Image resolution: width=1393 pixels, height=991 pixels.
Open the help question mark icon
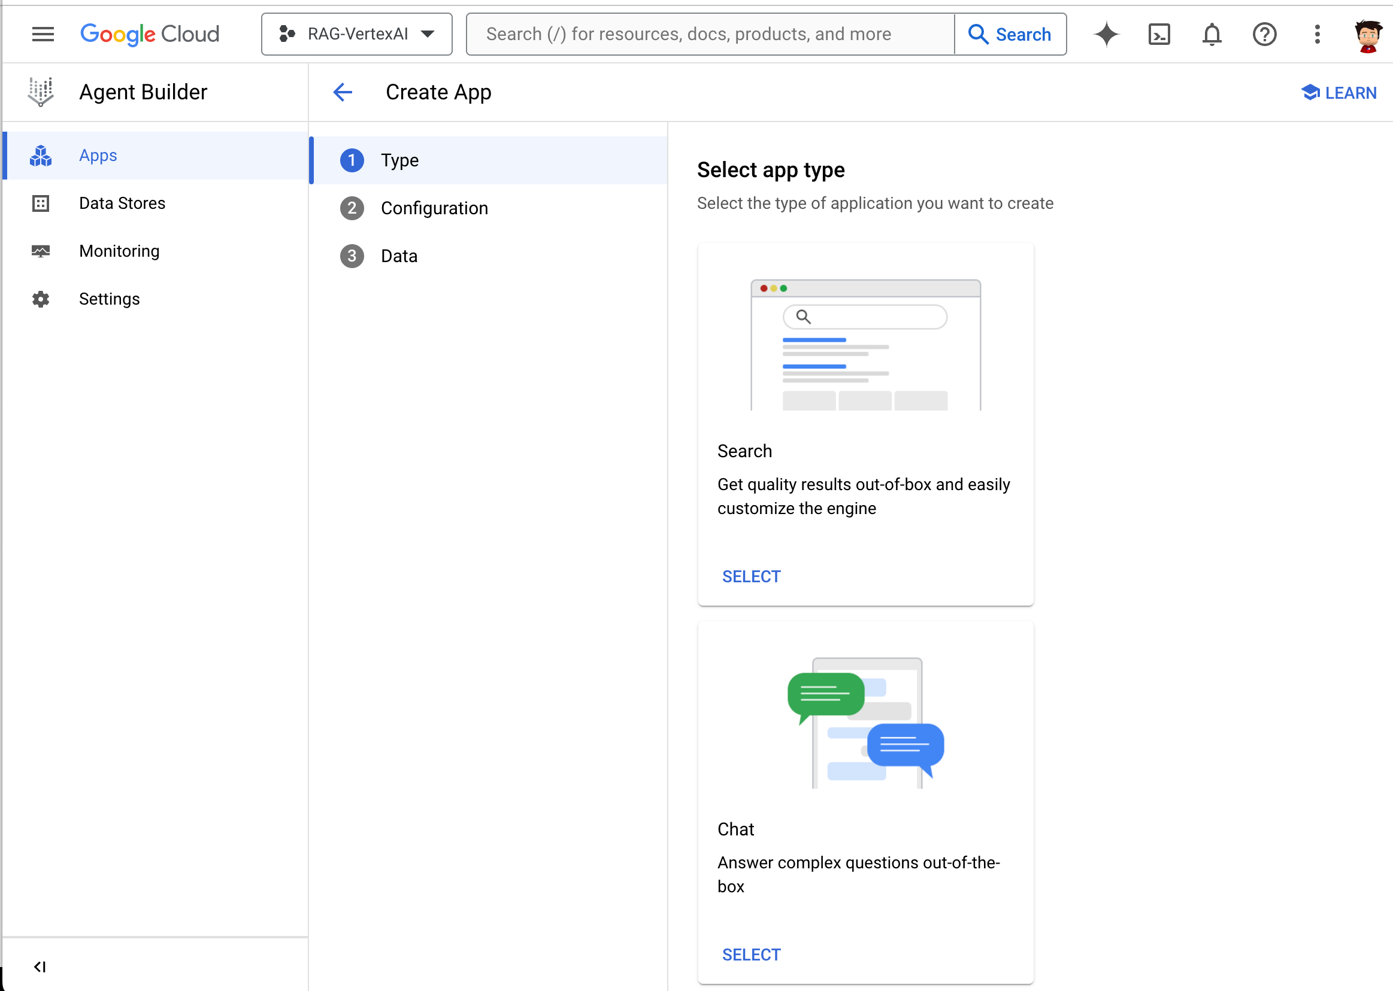point(1264,34)
